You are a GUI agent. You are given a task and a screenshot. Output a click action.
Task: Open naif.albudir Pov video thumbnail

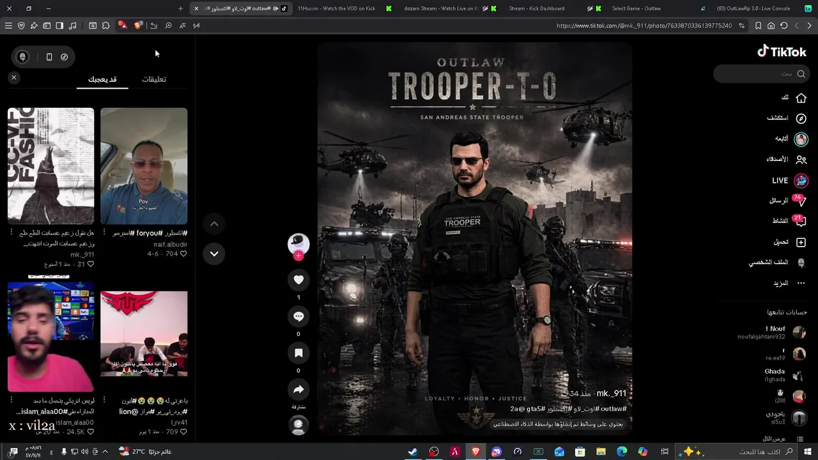pyautogui.click(x=144, y=165)
